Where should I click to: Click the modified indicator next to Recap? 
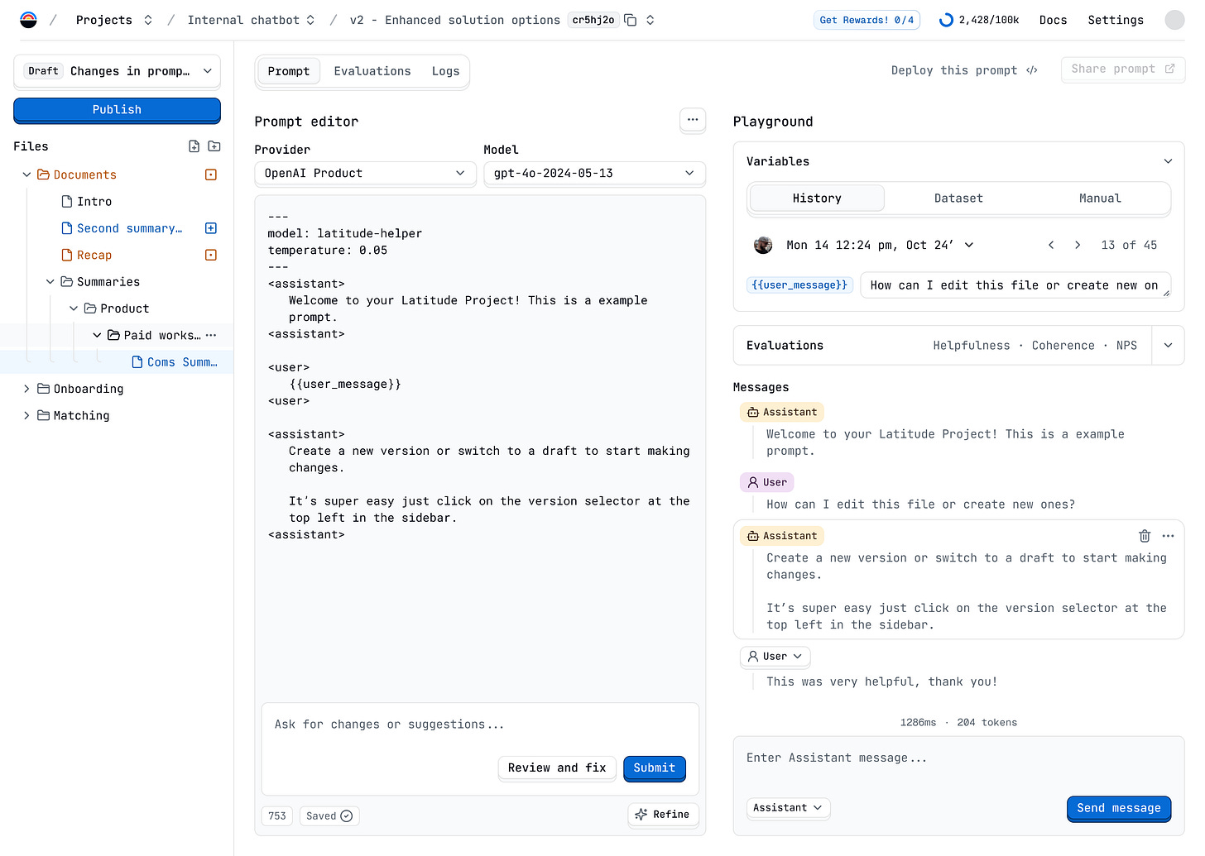(x=211, y=256)
